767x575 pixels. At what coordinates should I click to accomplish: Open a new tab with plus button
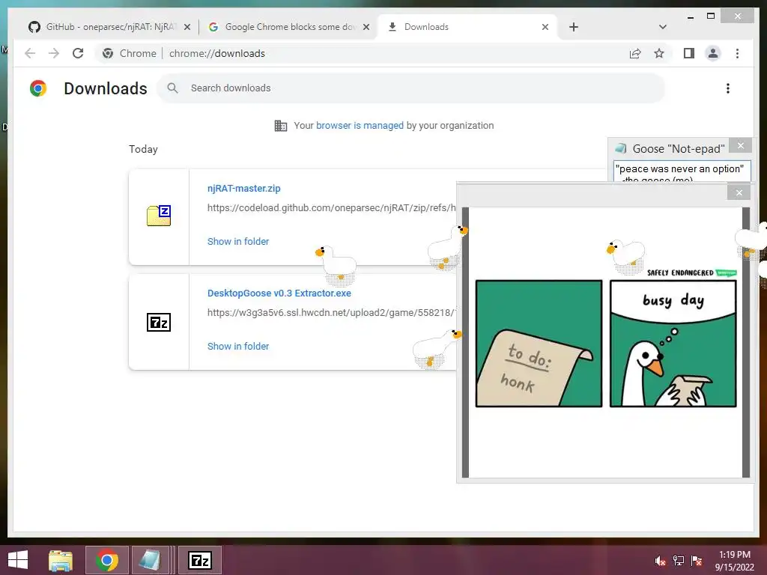(574, 27)
